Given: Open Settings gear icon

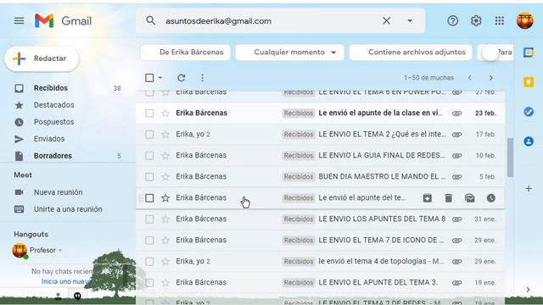Looking at the screenshot, I should click(476, 20).
